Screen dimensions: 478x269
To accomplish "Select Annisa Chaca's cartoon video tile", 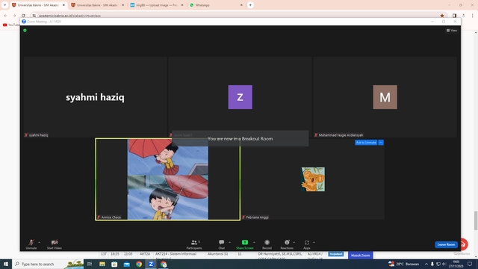I will [167, 179].
